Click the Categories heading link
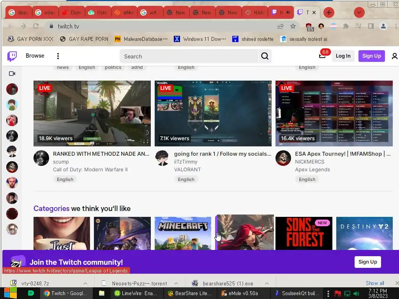The height and width of the screenshot is (299, 399). [x=51, y=209]
